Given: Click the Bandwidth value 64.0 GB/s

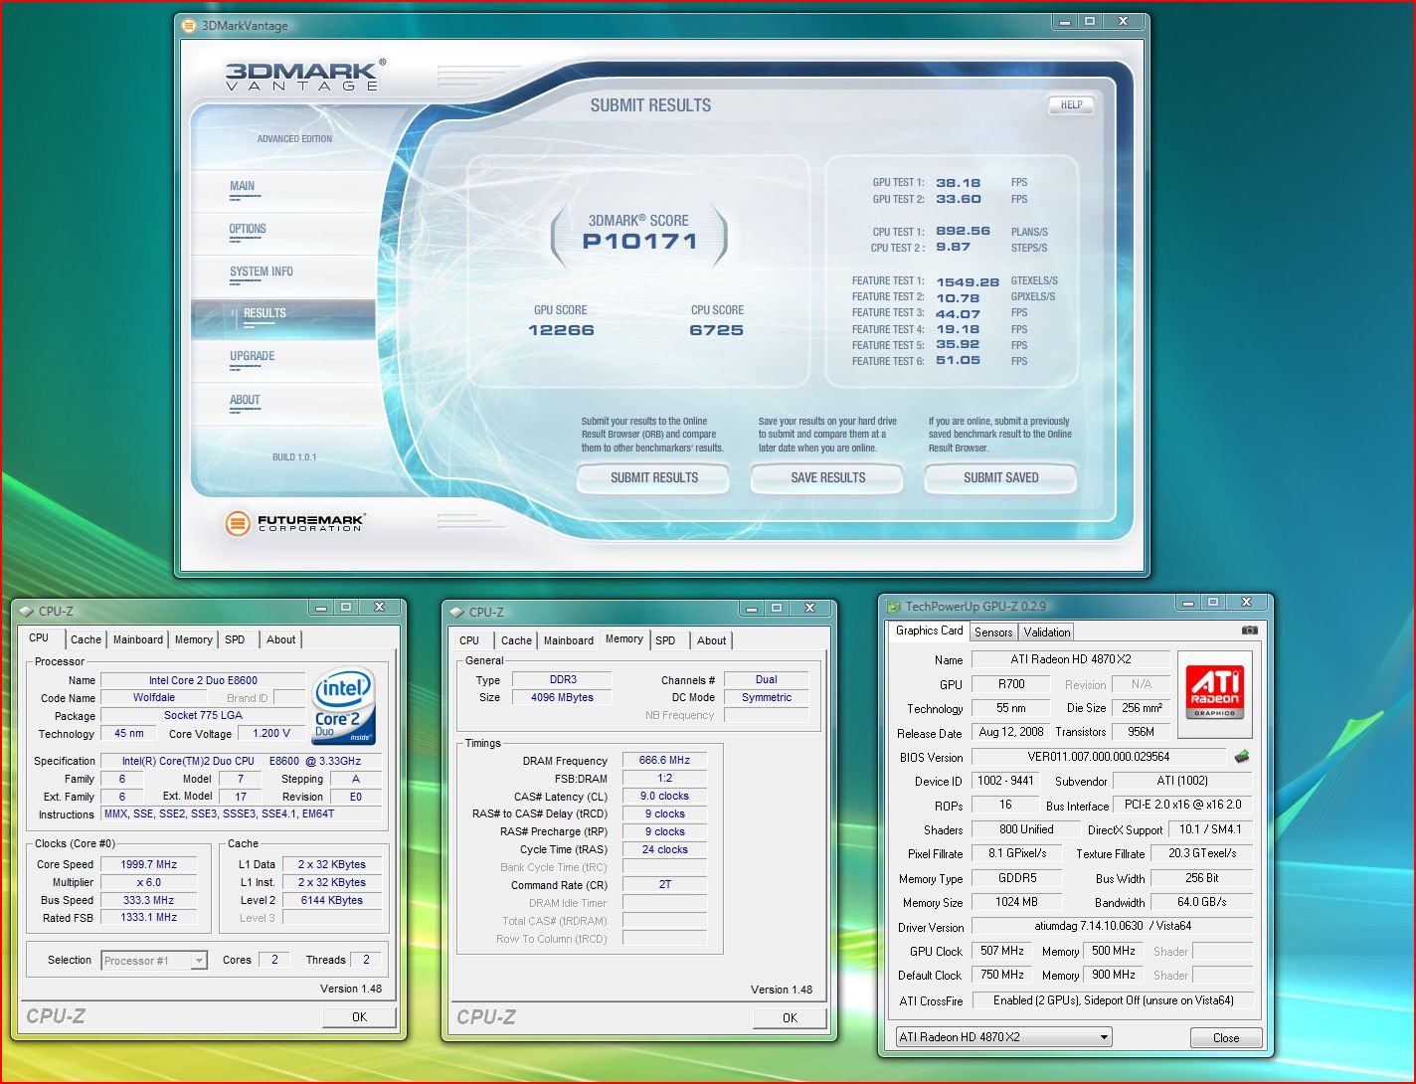Looking at the screenshot, I should click(x=1201, y=902).
